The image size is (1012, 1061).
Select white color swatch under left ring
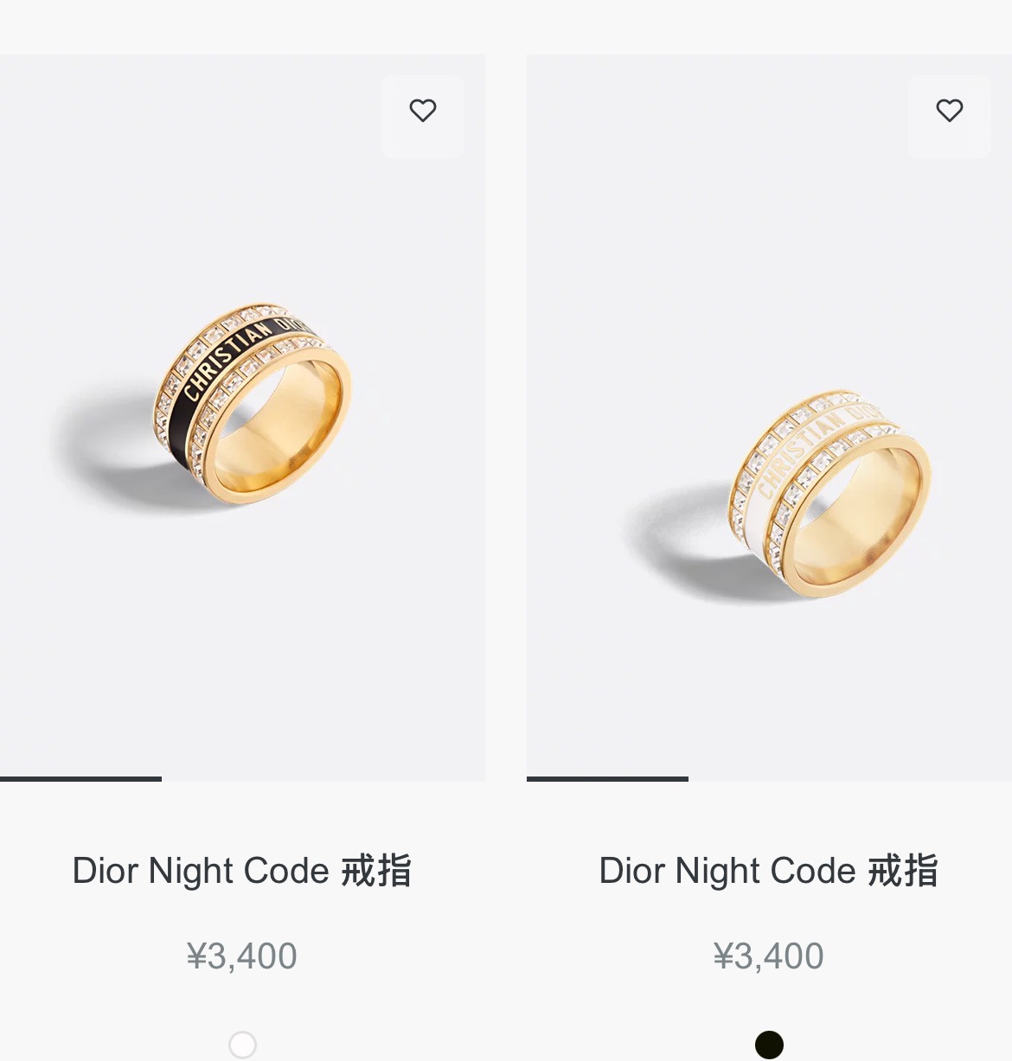(242, 1045)
